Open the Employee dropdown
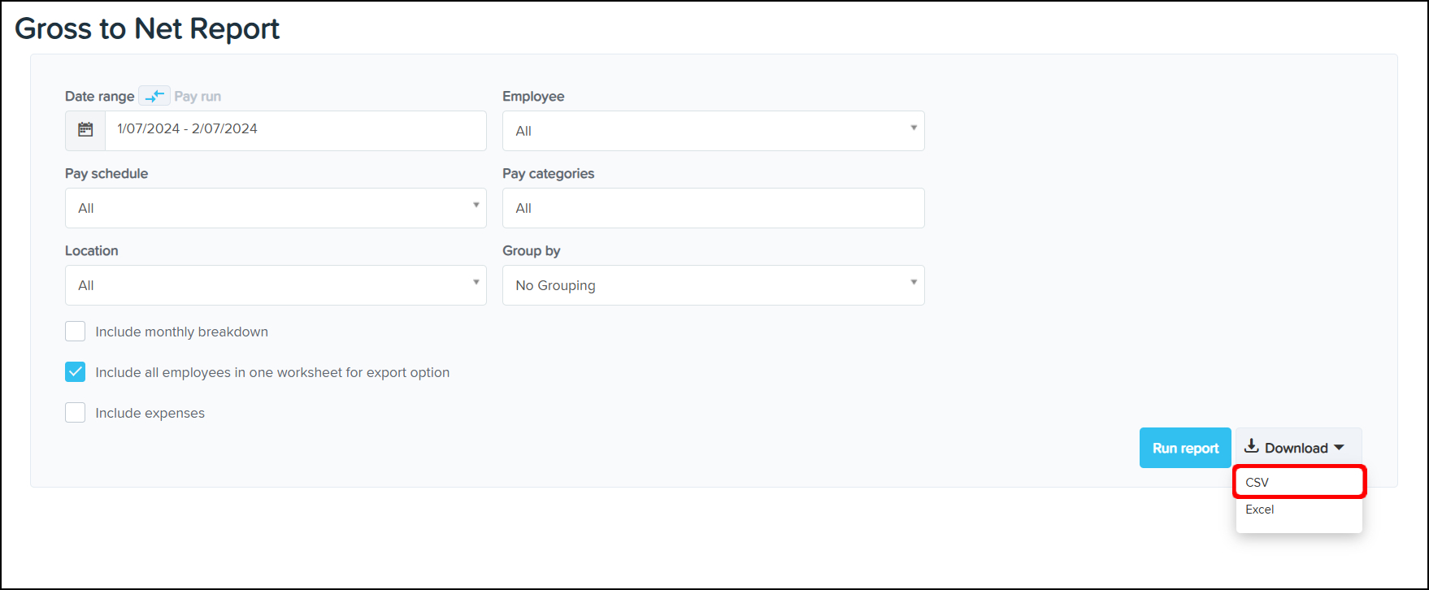1429x590 pixels. click(x=713, y=131)
